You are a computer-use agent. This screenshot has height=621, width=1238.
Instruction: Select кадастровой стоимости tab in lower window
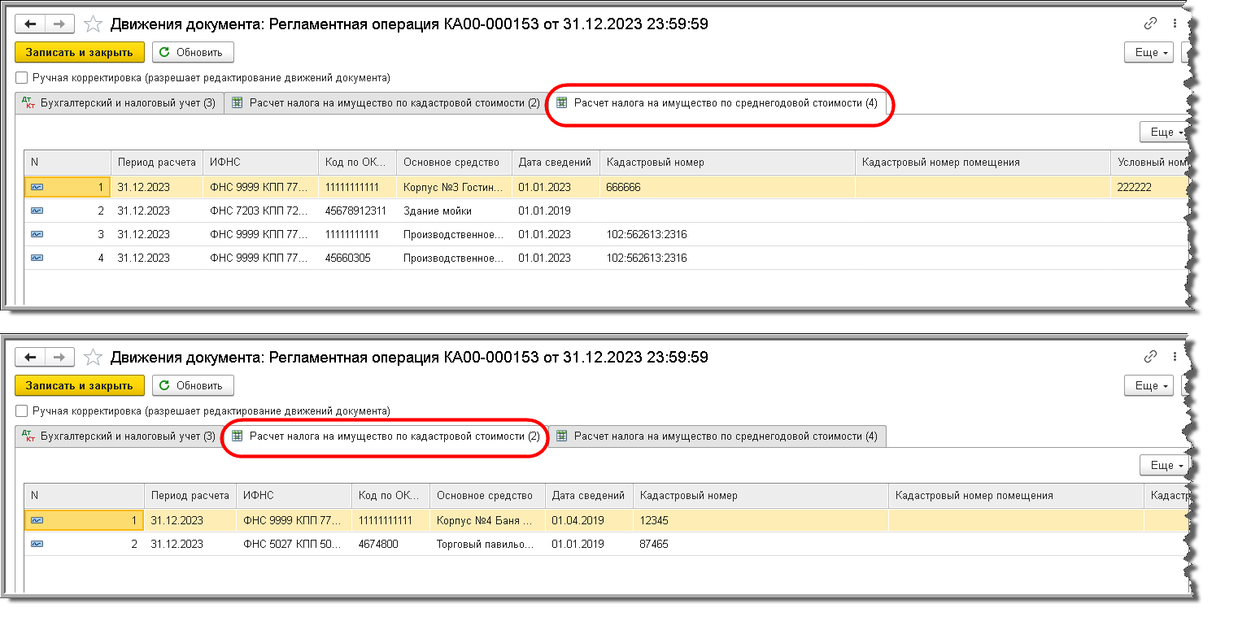coord(386,436)
